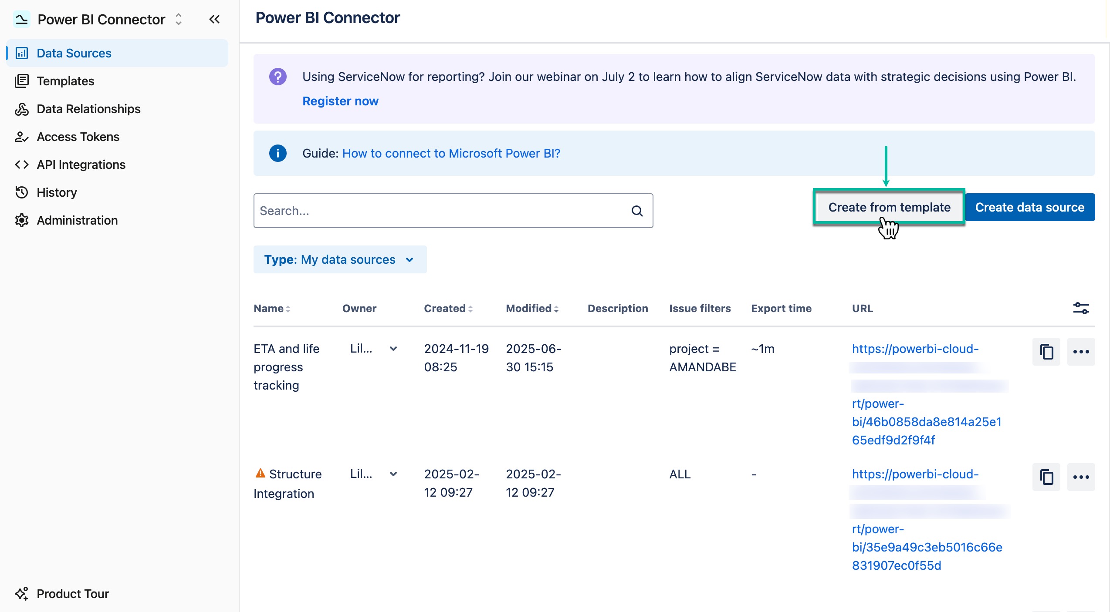Open more actions for Structure Integration row
The height and width of the screenshot is (612, 1110).
click(1081, 477)
